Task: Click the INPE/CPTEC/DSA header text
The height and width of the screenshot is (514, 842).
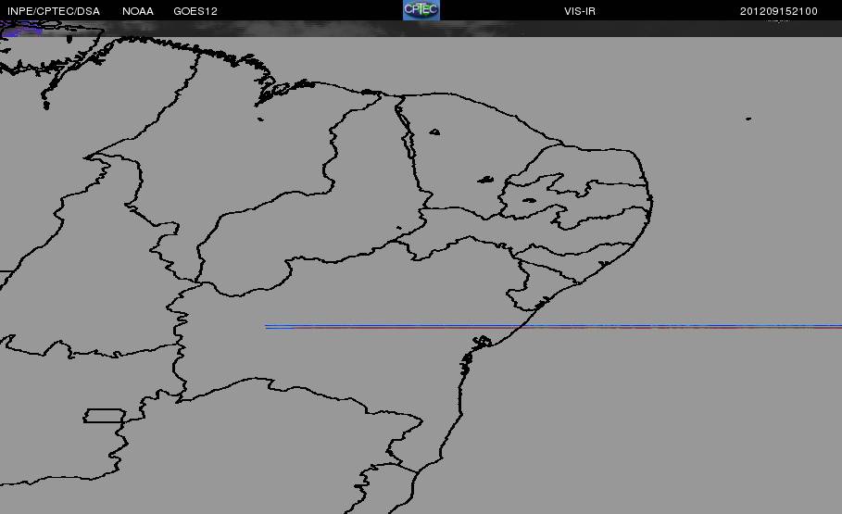Action: click(53, 11)
